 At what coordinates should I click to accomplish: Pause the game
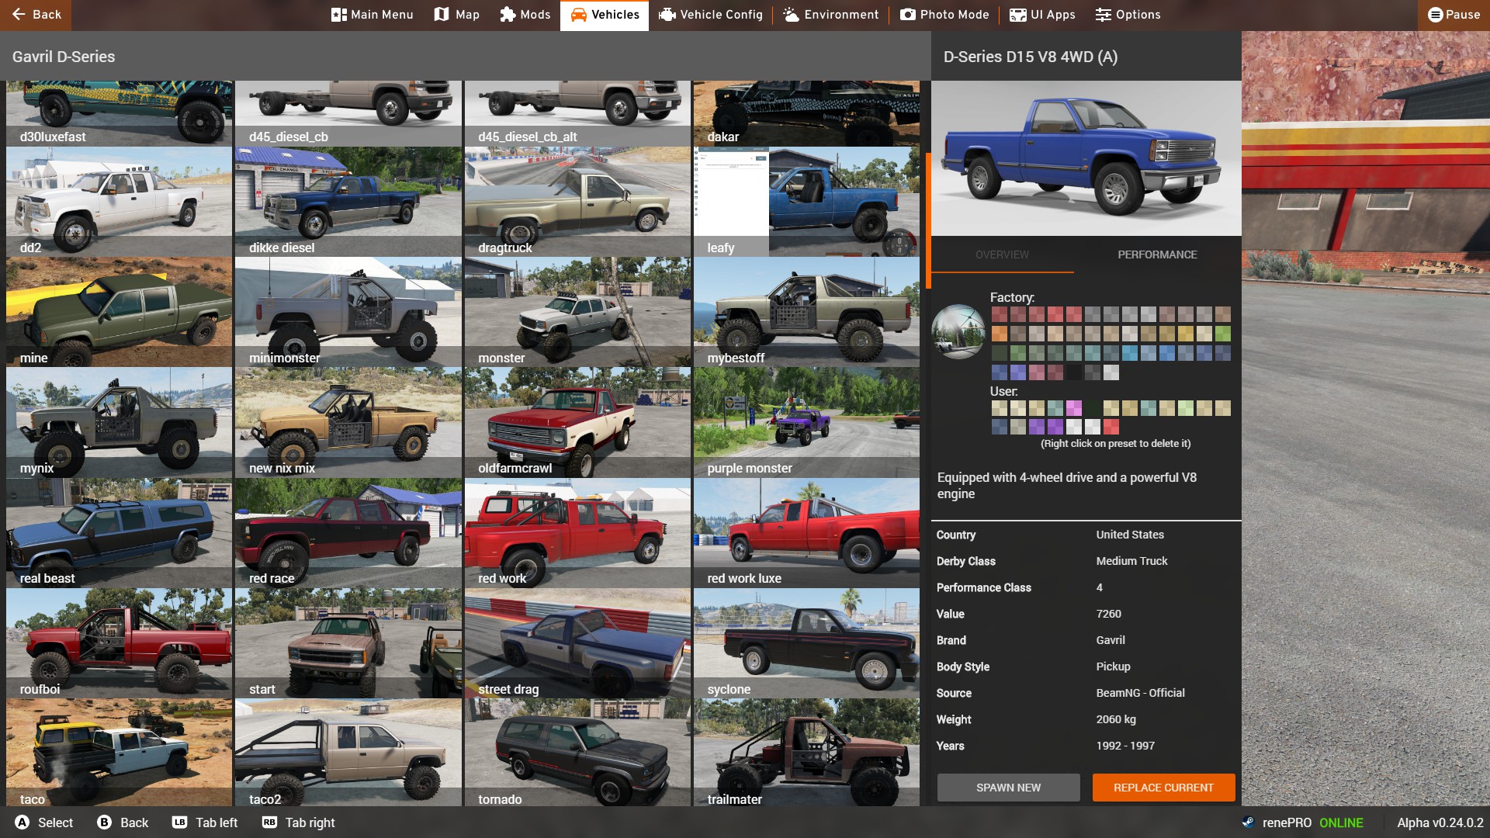(x=1454, y=15)
